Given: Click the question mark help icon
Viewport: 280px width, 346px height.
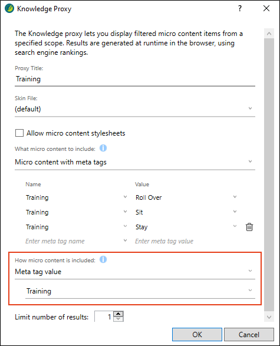Looking at the screenshot, I should [240, 9].
